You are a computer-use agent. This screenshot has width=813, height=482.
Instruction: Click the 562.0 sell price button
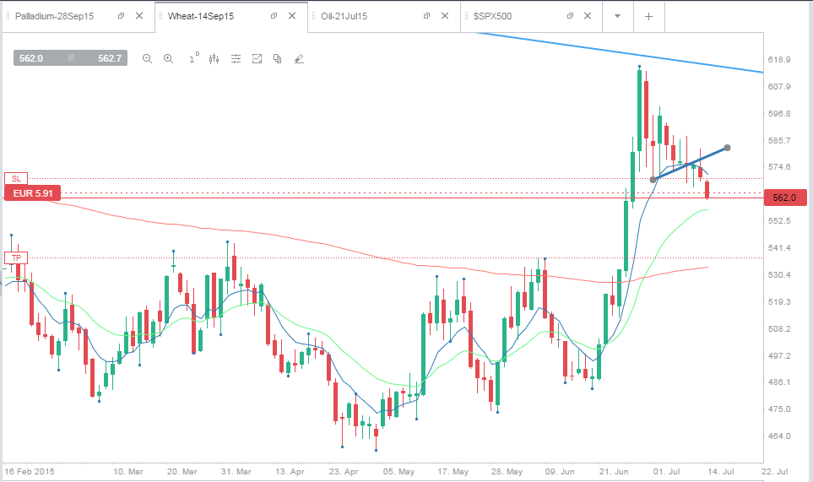click(31, 58)
